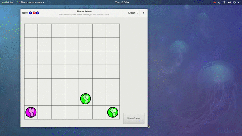Open the Tue 19:30 clock calendar
The width and height of the screenshot is (242, 136).
[122, 2]
